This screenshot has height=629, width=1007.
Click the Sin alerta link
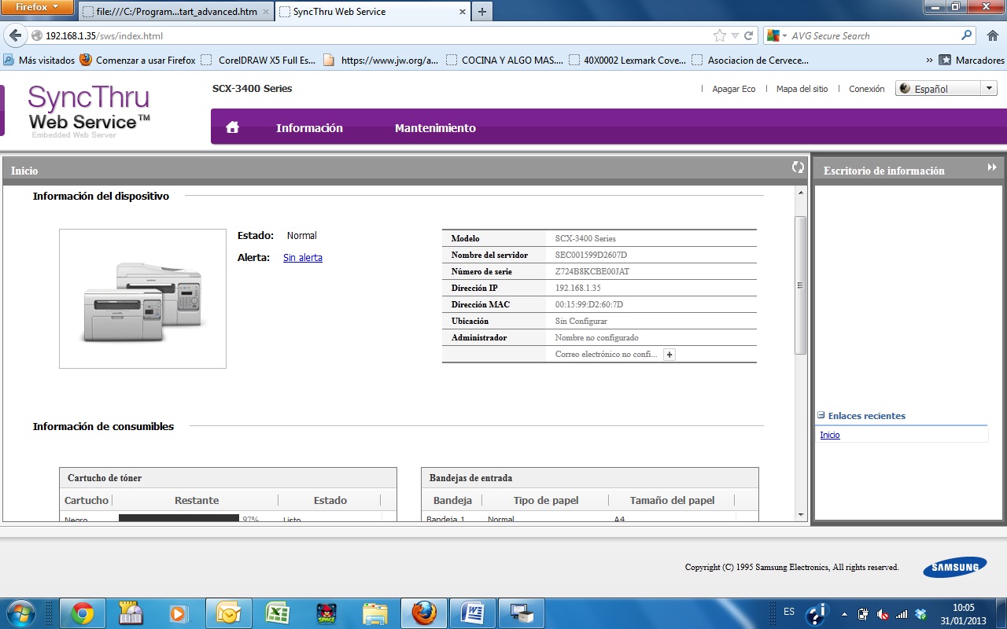(303, 257)
